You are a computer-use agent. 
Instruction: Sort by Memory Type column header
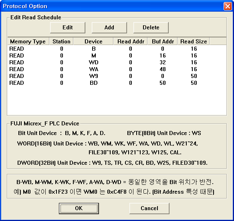(28, 41)
